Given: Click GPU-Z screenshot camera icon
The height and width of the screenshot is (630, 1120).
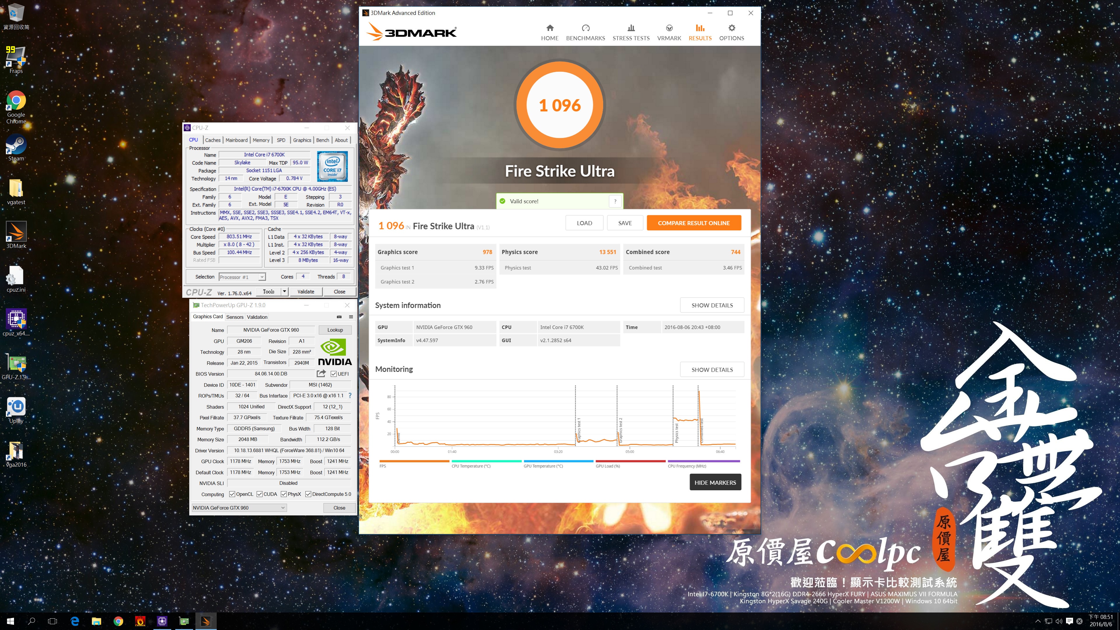Looking at the screenshot, I should pyautogui.click(x=339, y=317).
